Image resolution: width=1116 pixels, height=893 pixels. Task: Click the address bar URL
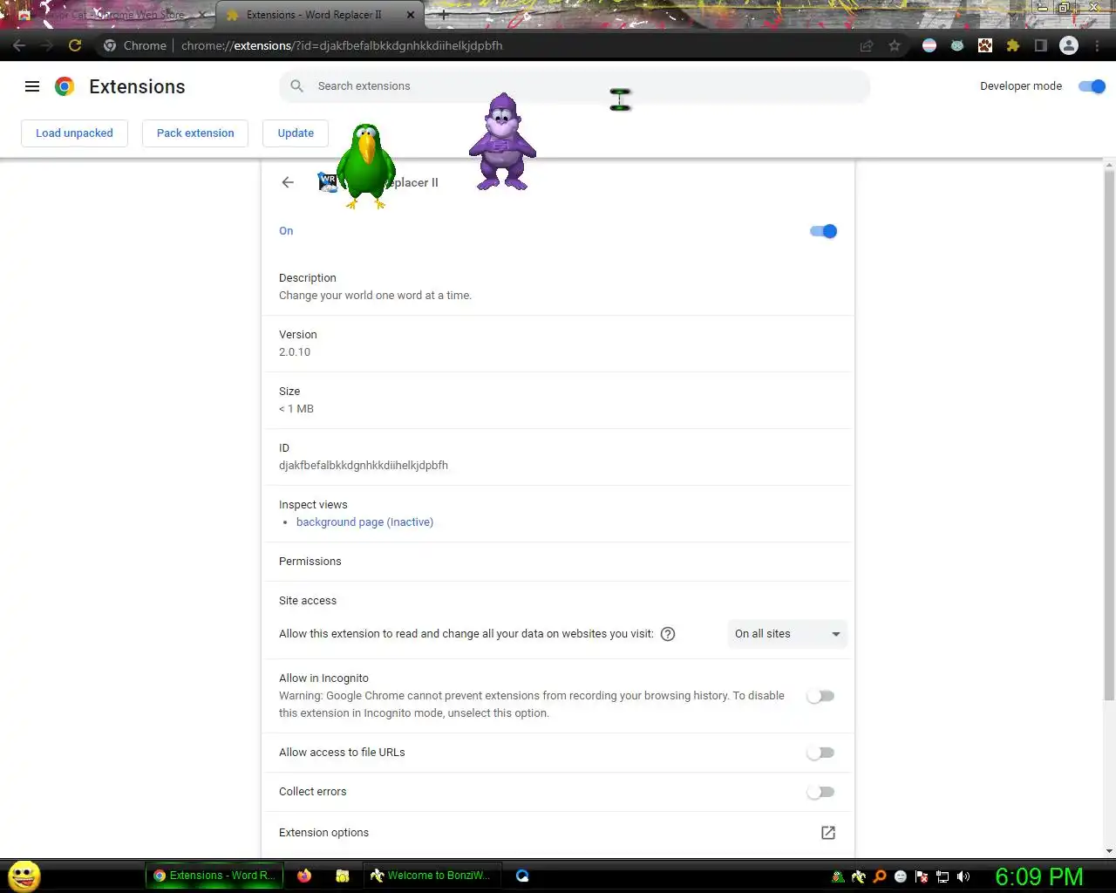(342, 45)
